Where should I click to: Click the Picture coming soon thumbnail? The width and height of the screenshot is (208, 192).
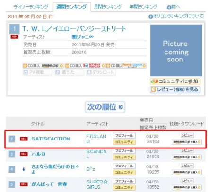click(x=176, y=50)
